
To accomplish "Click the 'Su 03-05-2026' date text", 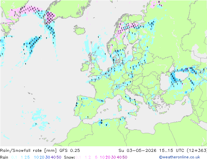I will coord(137,150).
